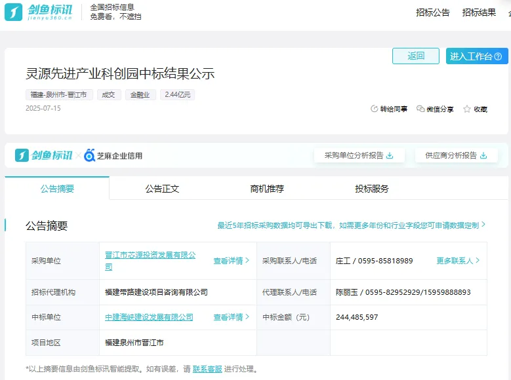Switch to the 公告正文 tab
511x380 pixels.
[162, 189]
